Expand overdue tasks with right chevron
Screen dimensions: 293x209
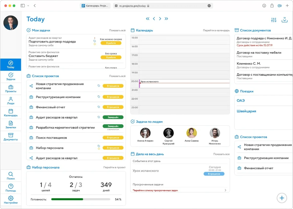click(225, 190)
